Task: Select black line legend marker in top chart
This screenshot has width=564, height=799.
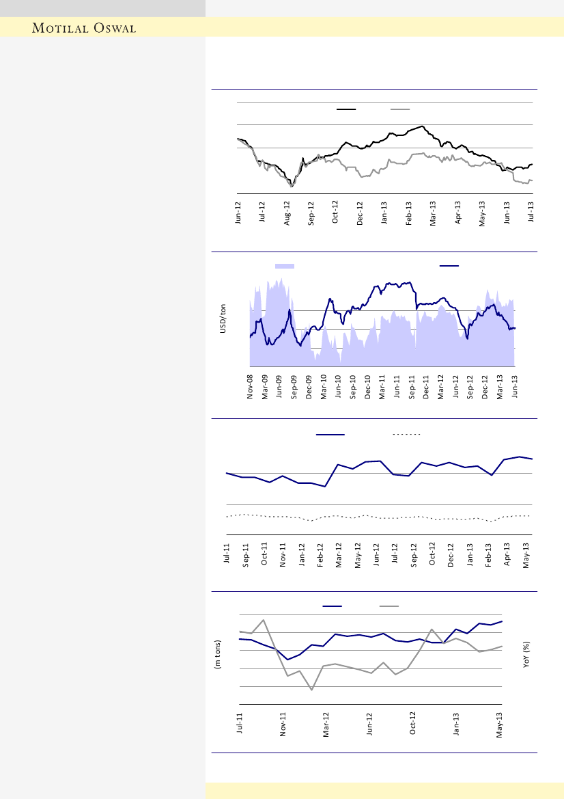Action: pyautogui.click(x=346, y=109)
